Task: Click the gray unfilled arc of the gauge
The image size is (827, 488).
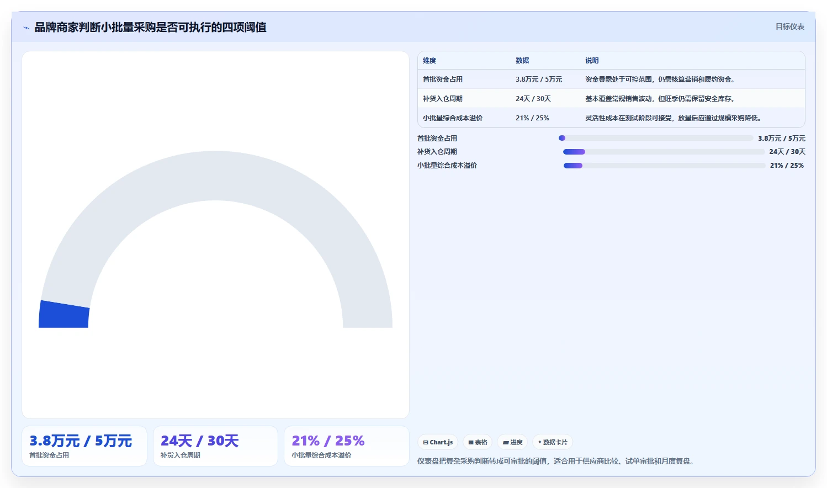Action: tap(215, 176)
